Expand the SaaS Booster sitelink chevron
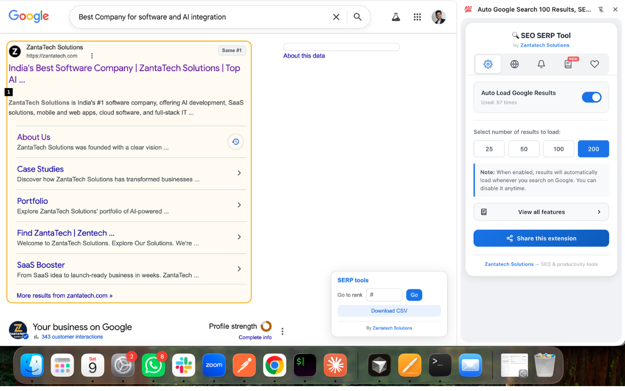The height and width of the screenshot is (391, 625). pyautogui.click(x=239, y=269)
